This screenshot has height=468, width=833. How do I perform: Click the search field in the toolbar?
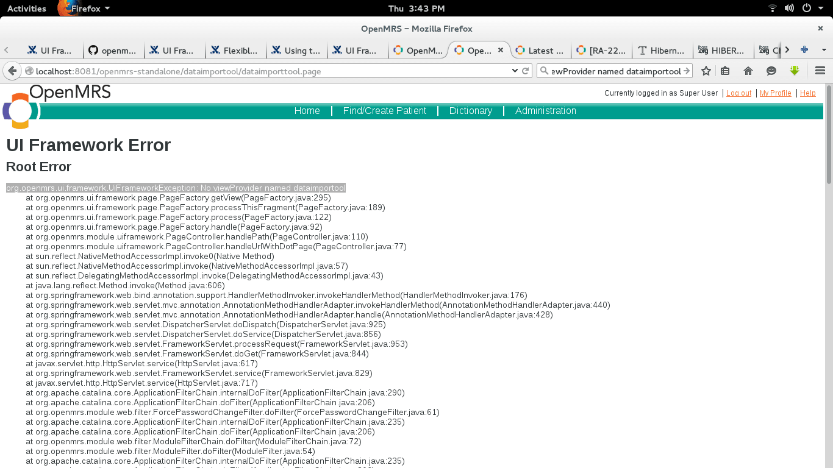(x=615, y=71)
